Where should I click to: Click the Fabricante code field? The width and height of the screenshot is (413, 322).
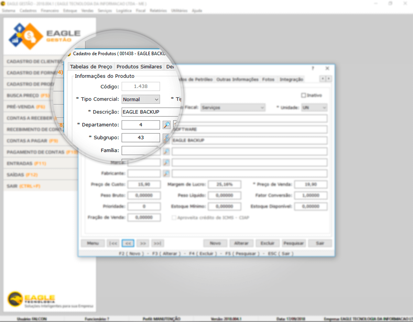(x=144, y=173)
